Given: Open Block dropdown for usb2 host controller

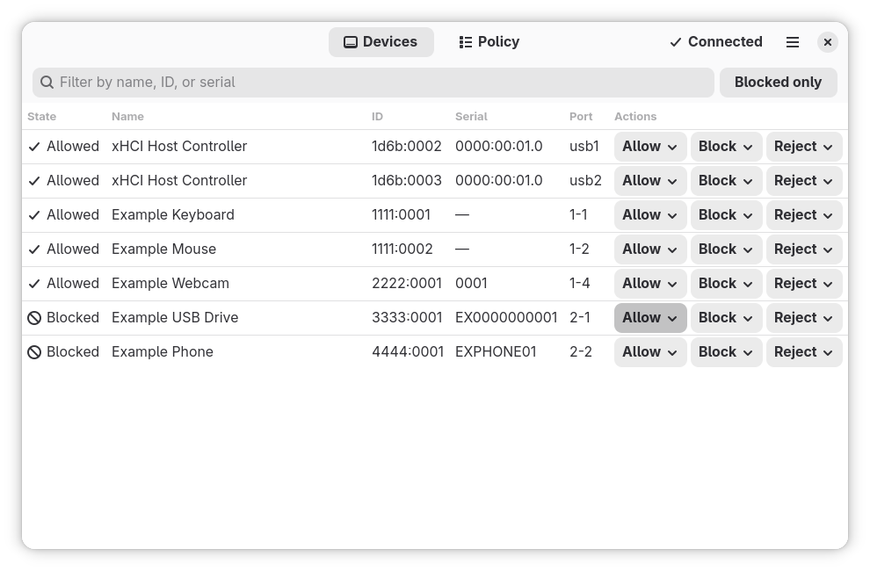Looking at the screenshot, I should 726,181.
